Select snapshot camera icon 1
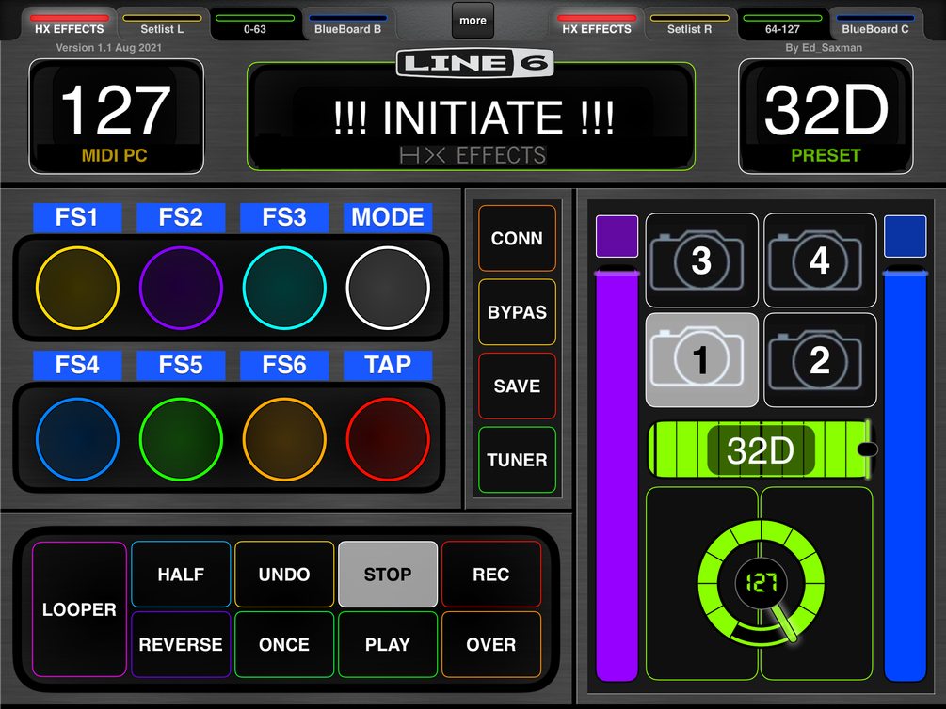This screenshot has width=946, height=709. [701, 360]
